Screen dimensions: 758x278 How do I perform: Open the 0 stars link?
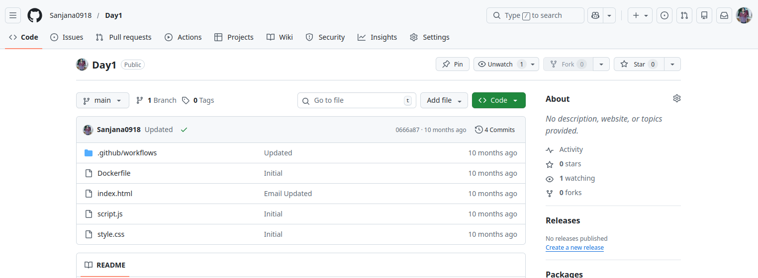[564, 164]
